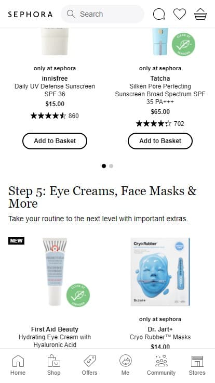This screenshot has height=383, width=215.
Task: Add innisfree sunscreen to basket
Action: 55,141
